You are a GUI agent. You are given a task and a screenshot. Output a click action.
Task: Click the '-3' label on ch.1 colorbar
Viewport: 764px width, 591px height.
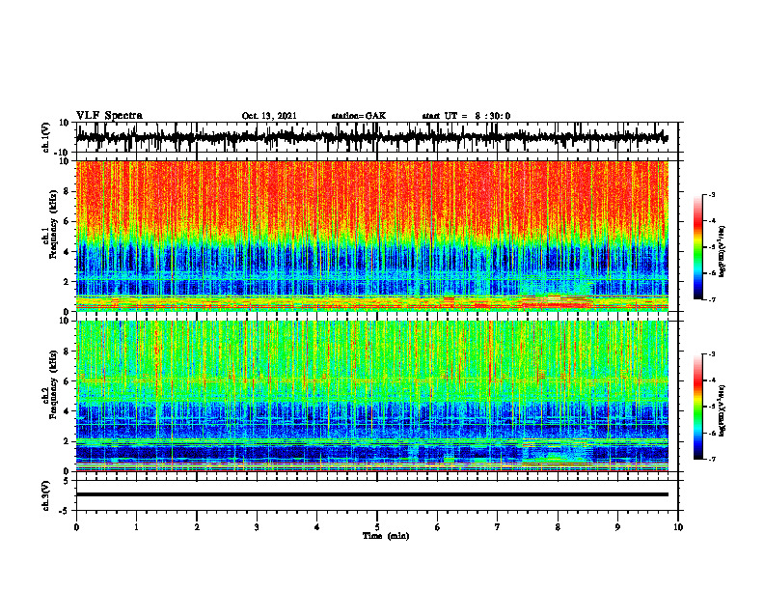[712, 194]
